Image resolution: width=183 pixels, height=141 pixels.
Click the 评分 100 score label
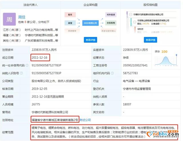[x=161, y=52]
